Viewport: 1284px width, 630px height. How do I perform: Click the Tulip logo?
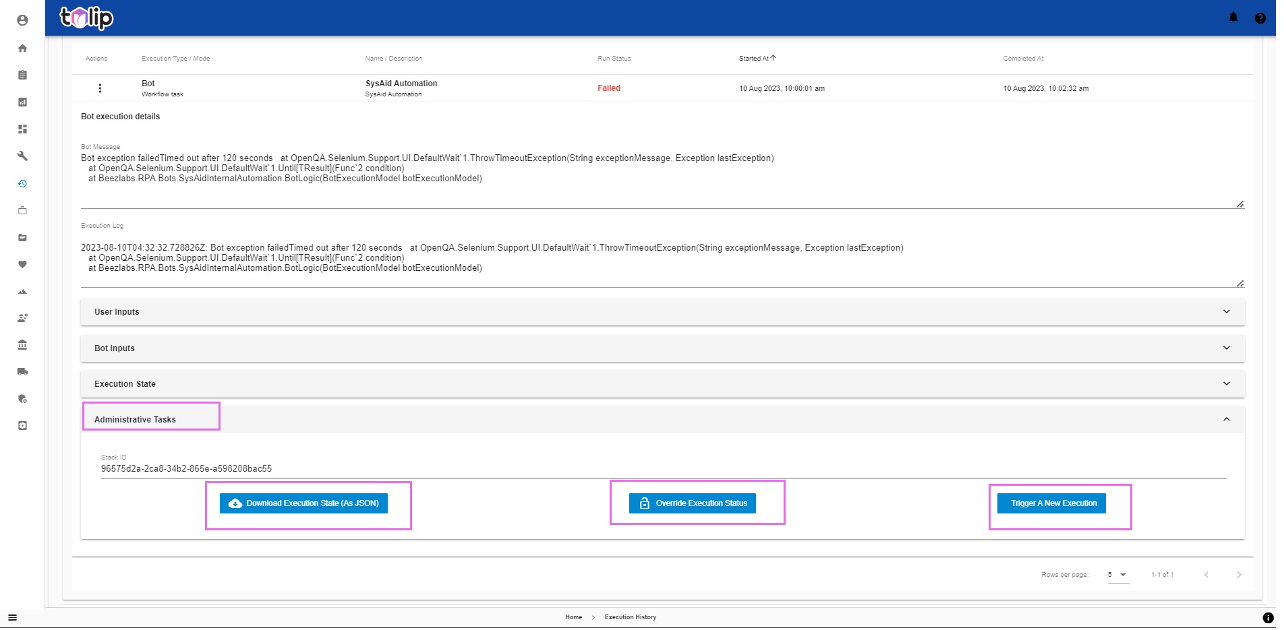coord(86,18)
